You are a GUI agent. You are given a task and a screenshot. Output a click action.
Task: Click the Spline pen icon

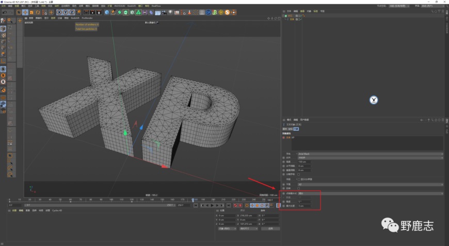click(x=113, y=12)
